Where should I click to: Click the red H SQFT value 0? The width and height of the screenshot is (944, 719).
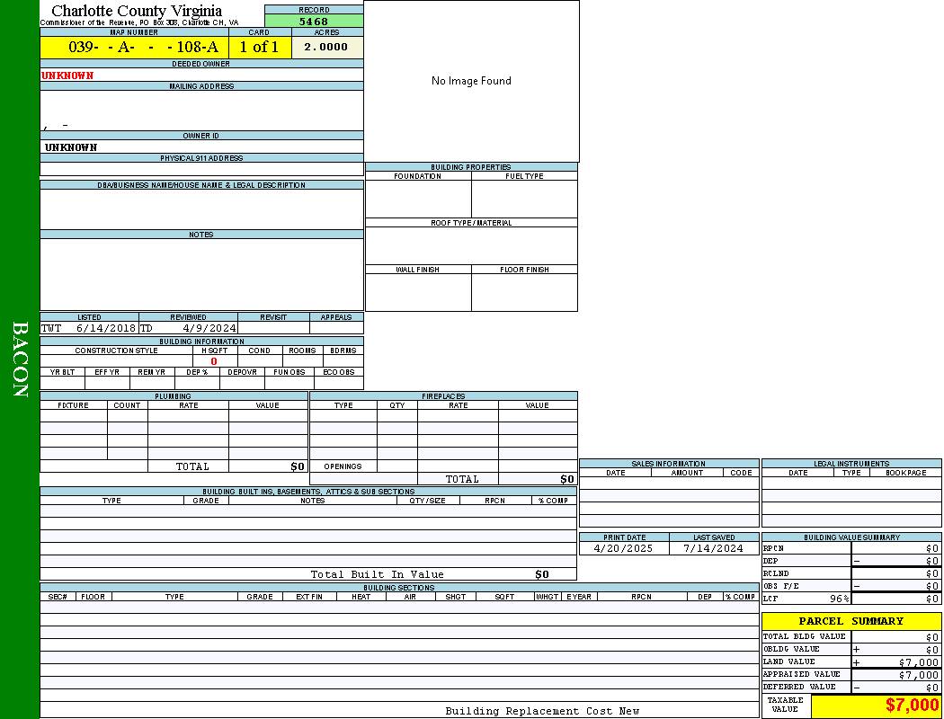(x=214, y=361)
